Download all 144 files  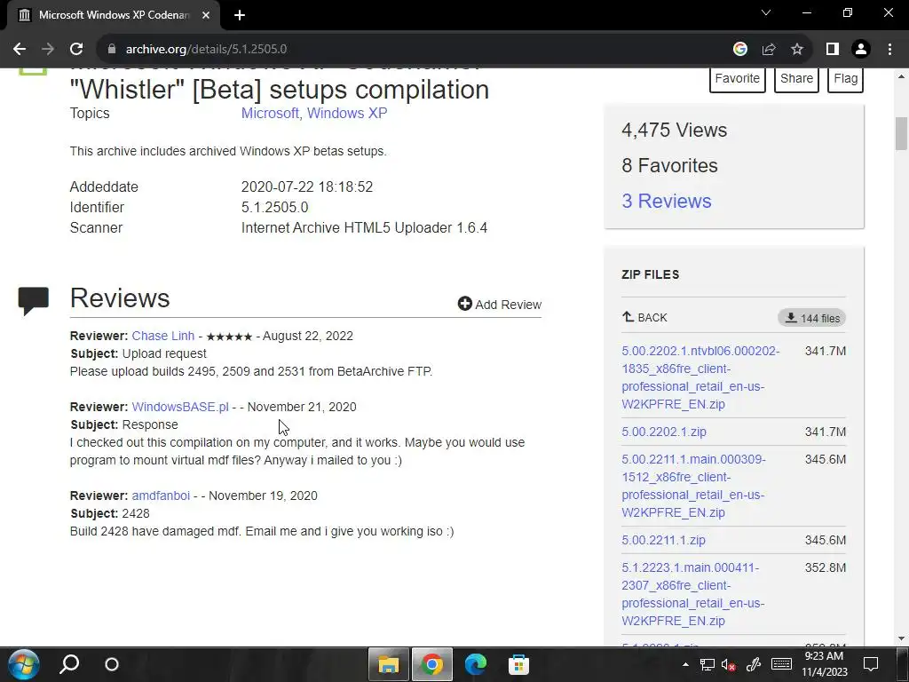[x=811, y=318]
